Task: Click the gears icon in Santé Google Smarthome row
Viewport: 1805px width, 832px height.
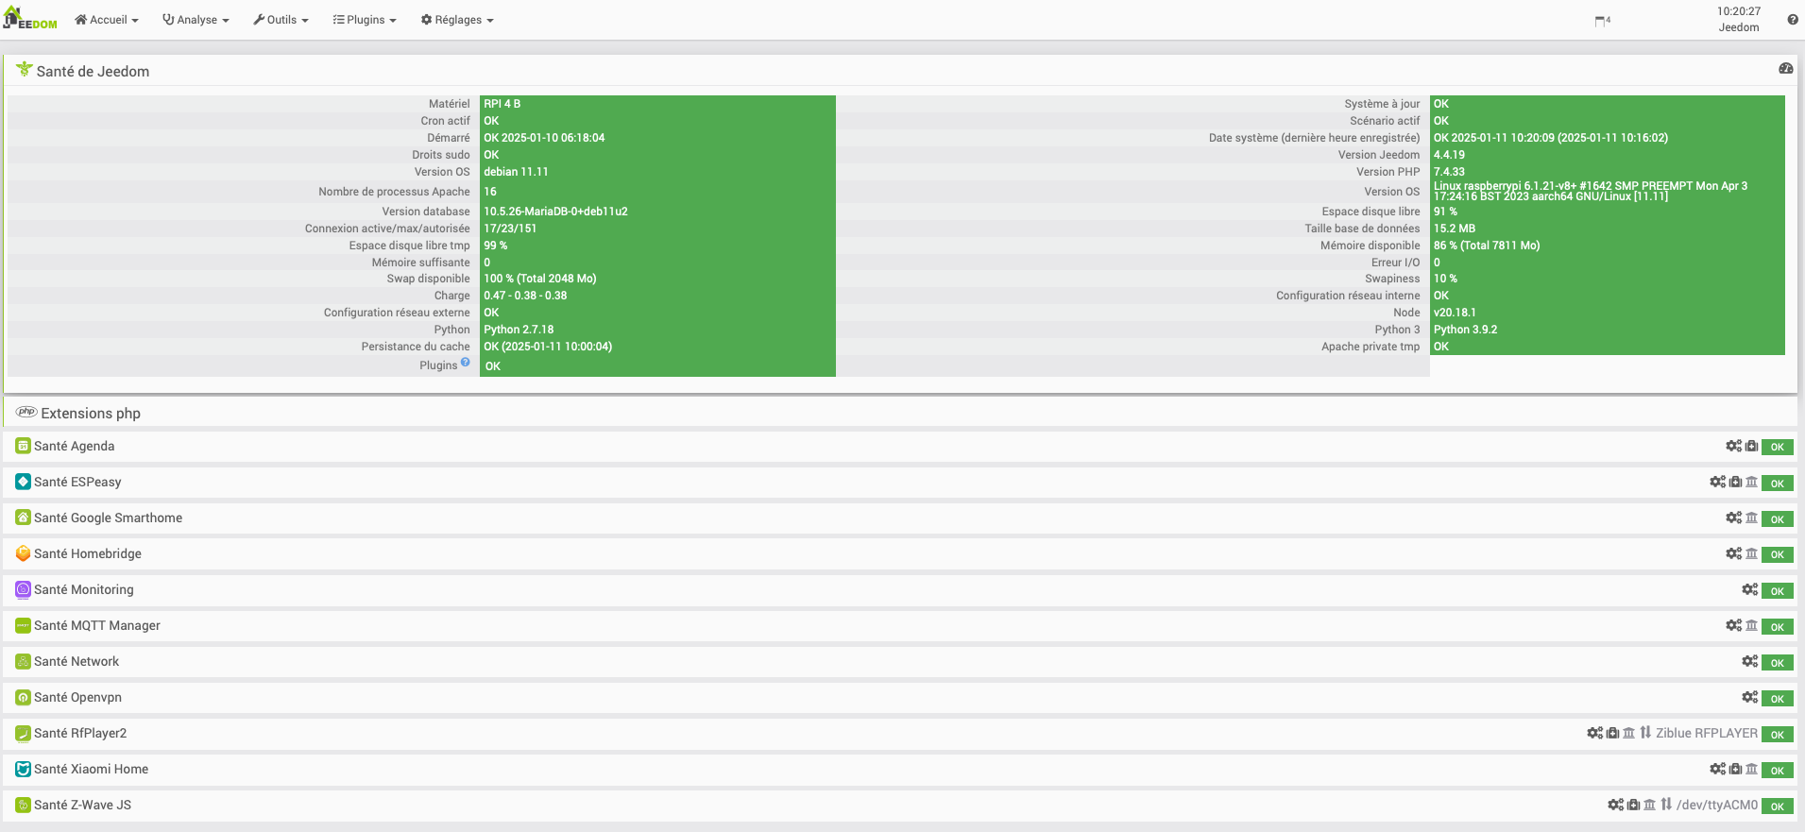Action: pyautogui.click(x=1733, y=518)
